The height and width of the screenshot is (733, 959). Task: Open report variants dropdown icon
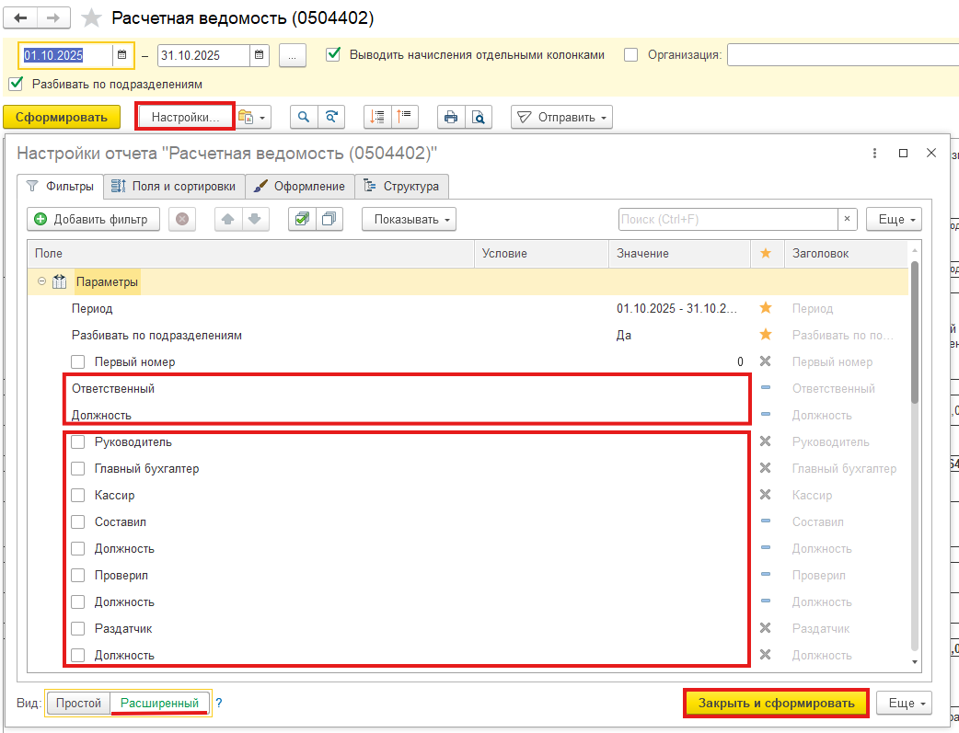coord(252,117)
